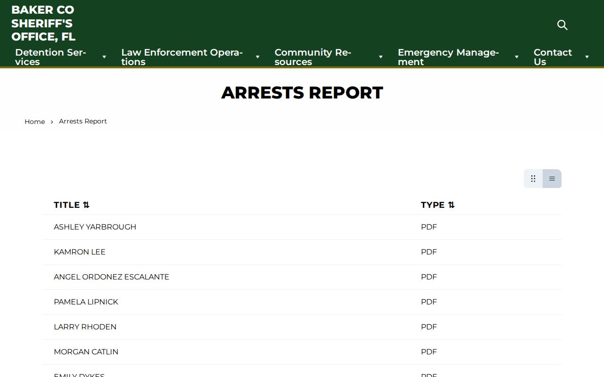This screenshot has height=377, width=604.
Task: Open ANGEL ORDONEZ ESCALANTE arrest report
Action: (x=111, y=277)
